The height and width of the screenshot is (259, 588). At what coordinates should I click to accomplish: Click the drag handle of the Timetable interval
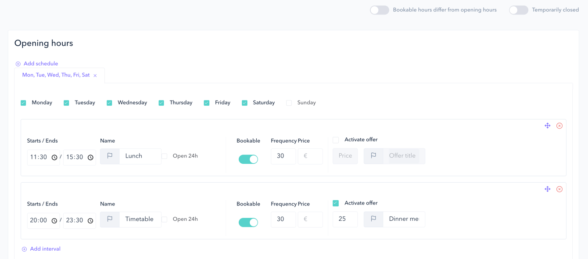(x=548, y=189)
